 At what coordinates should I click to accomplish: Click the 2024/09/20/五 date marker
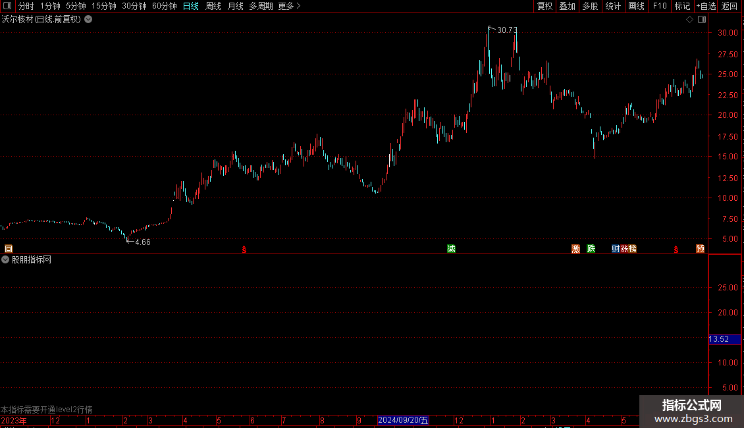[403, 420]
